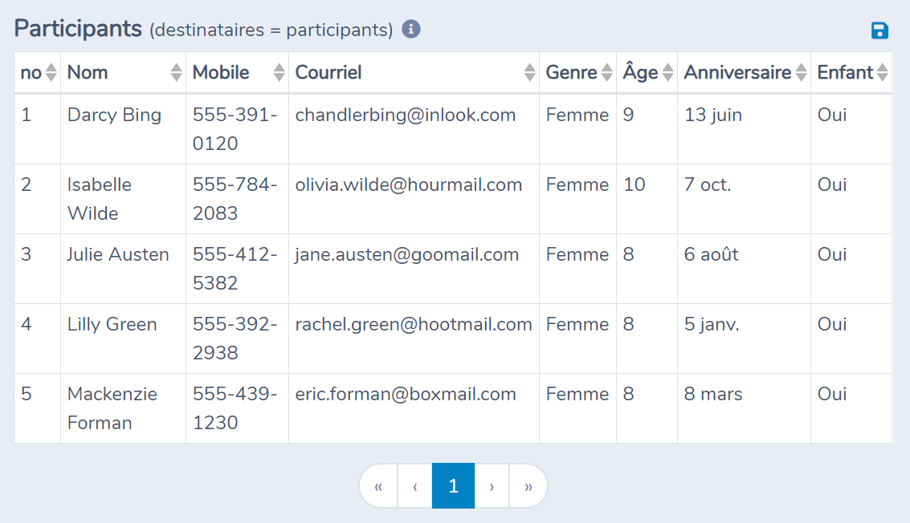This screenshot has width=910, height=523.
Task: Click mobile number 555-392-2938
Action: pyautogui.click(x=235, y=338)
